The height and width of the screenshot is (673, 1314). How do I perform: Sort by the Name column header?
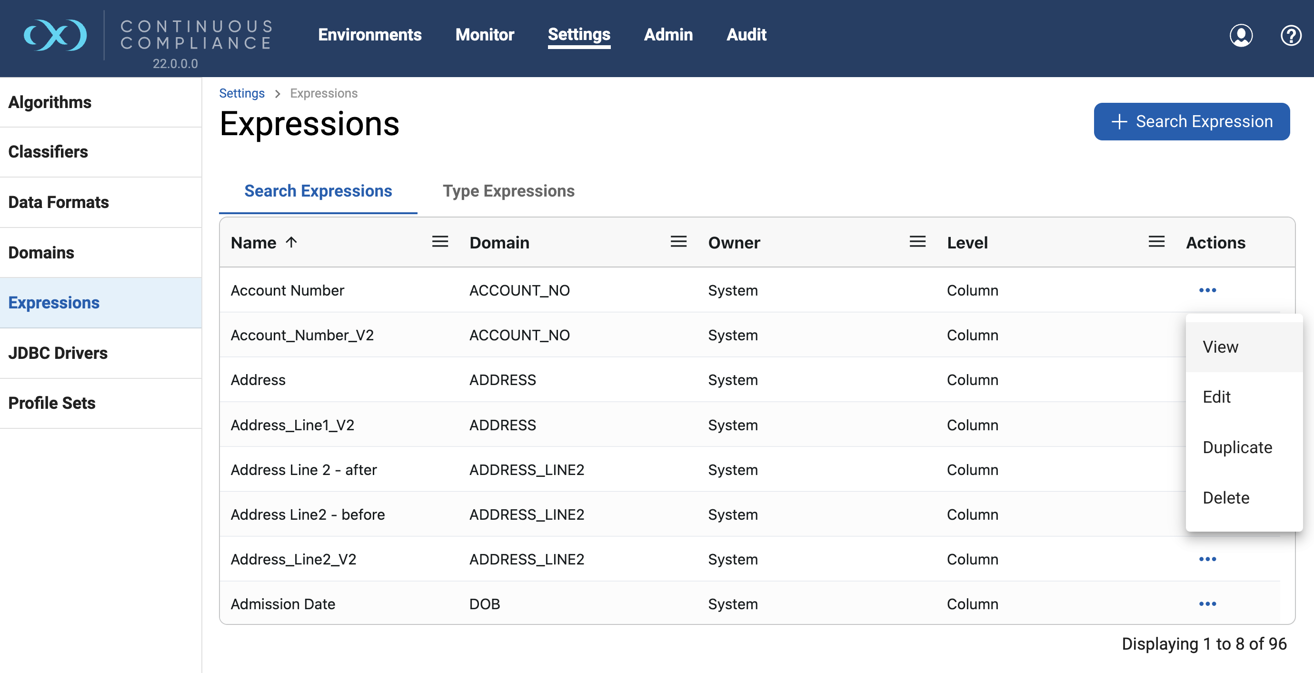pos(253,243)
